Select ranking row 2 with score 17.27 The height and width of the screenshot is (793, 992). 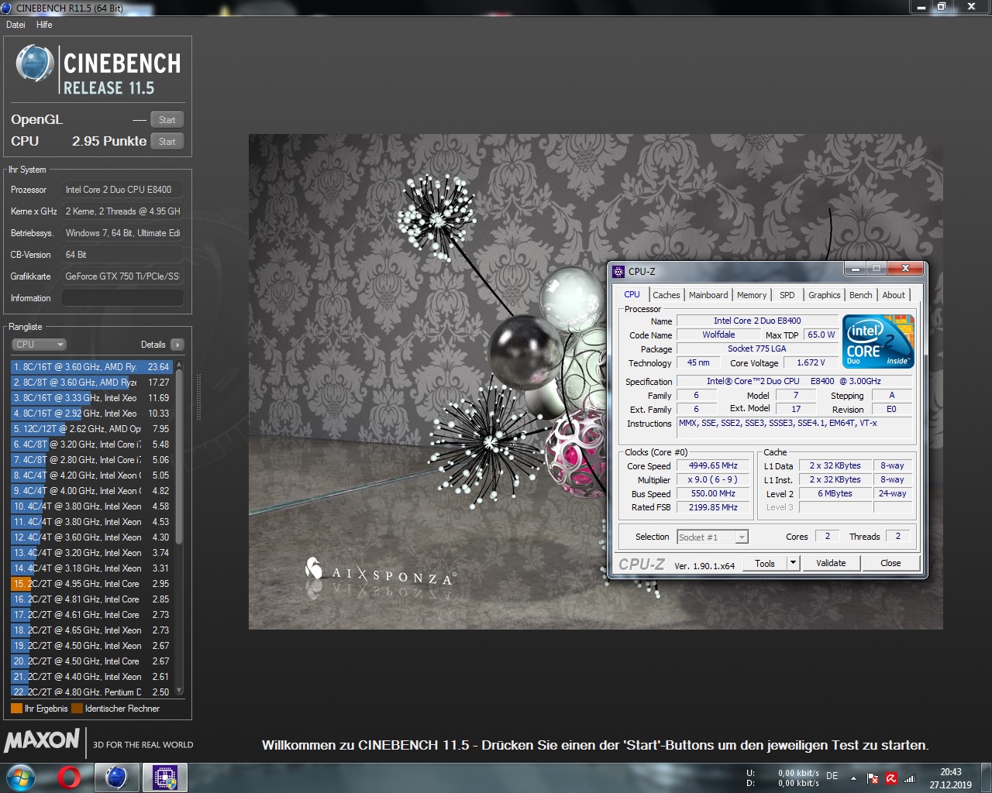click(x=91, y=383)
